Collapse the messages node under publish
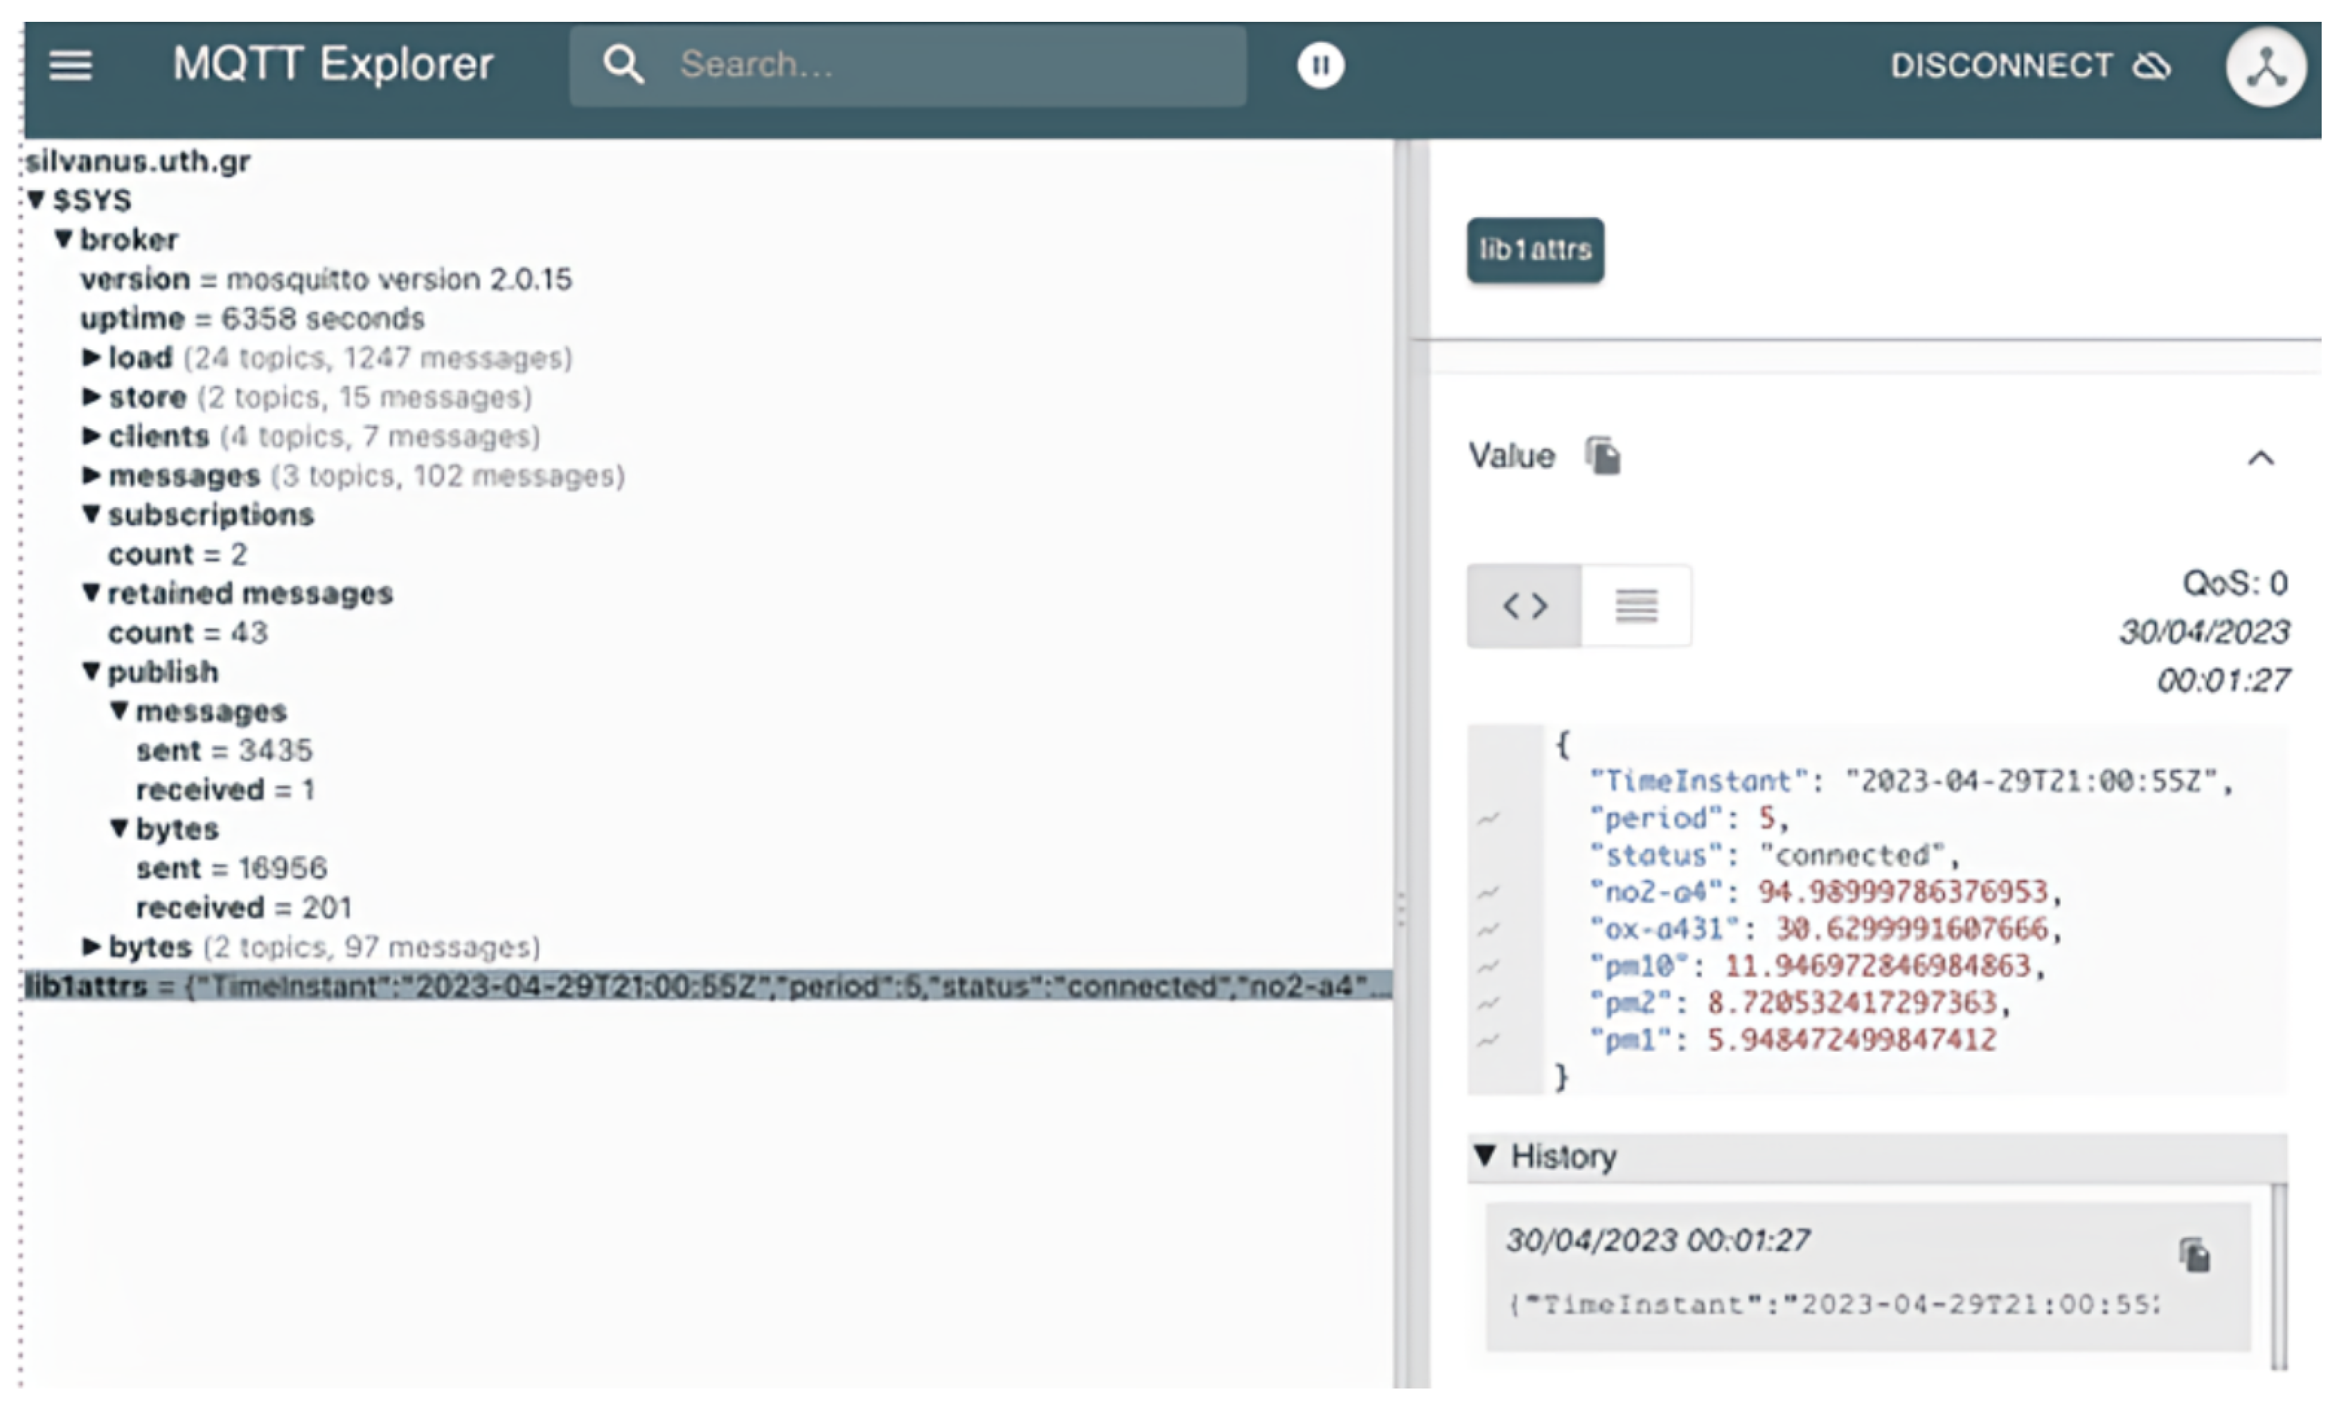 click(119, 711)
